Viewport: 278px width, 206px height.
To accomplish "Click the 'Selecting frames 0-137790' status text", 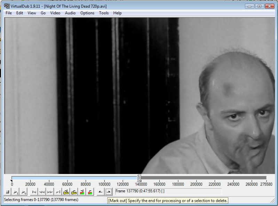I will [x=41, y=200].
